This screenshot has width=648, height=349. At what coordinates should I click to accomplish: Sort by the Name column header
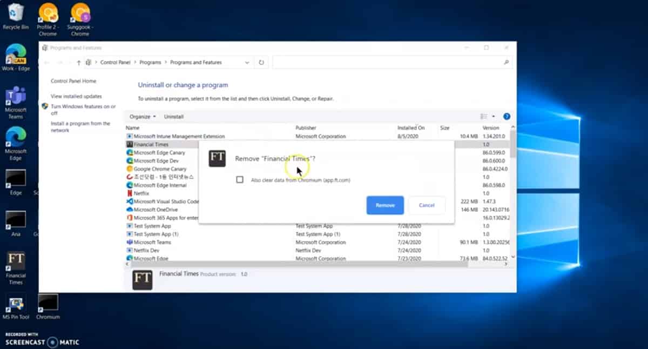pyautogui.click(x=133, y=128)
